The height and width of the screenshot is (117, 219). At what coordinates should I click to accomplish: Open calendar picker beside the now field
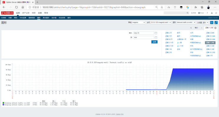156,37
